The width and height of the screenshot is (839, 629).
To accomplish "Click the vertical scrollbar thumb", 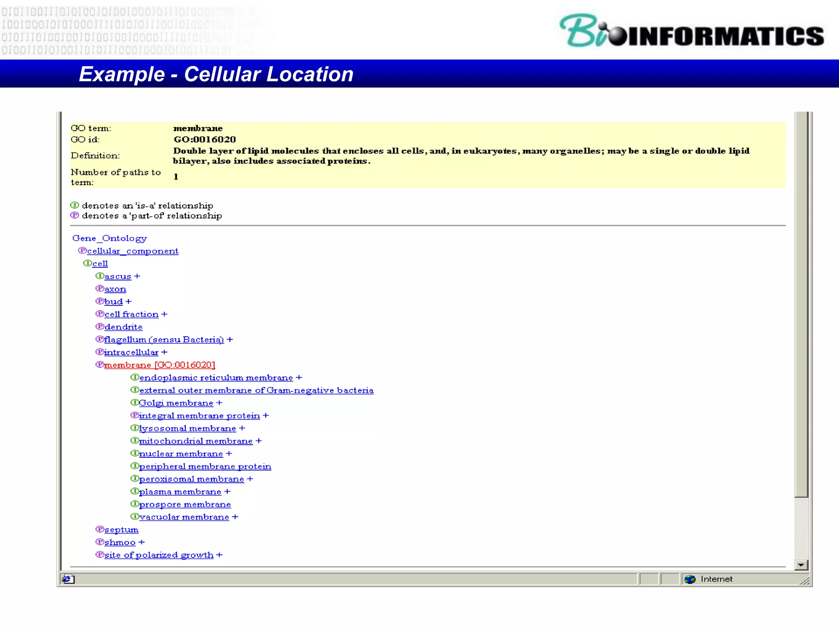I will pyautogui.click(x=801, y=304).
